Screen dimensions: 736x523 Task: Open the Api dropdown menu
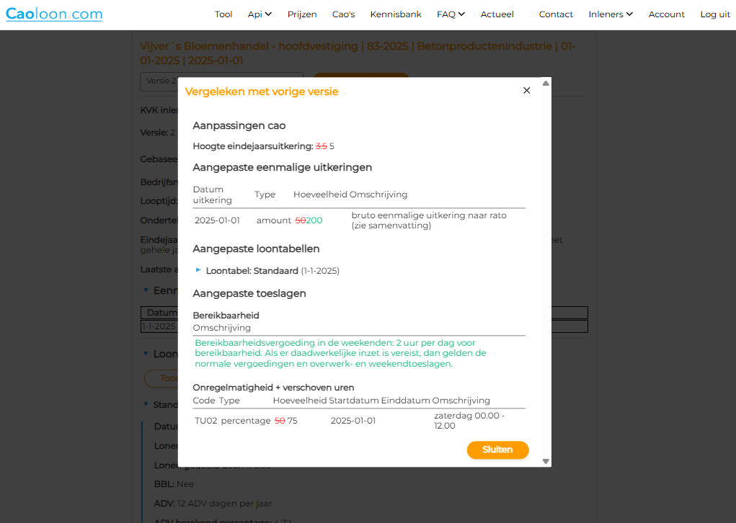coord(260,14)
